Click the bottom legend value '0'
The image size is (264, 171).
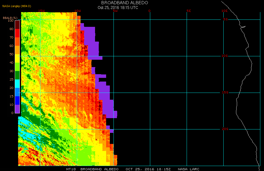coord(12,113)
